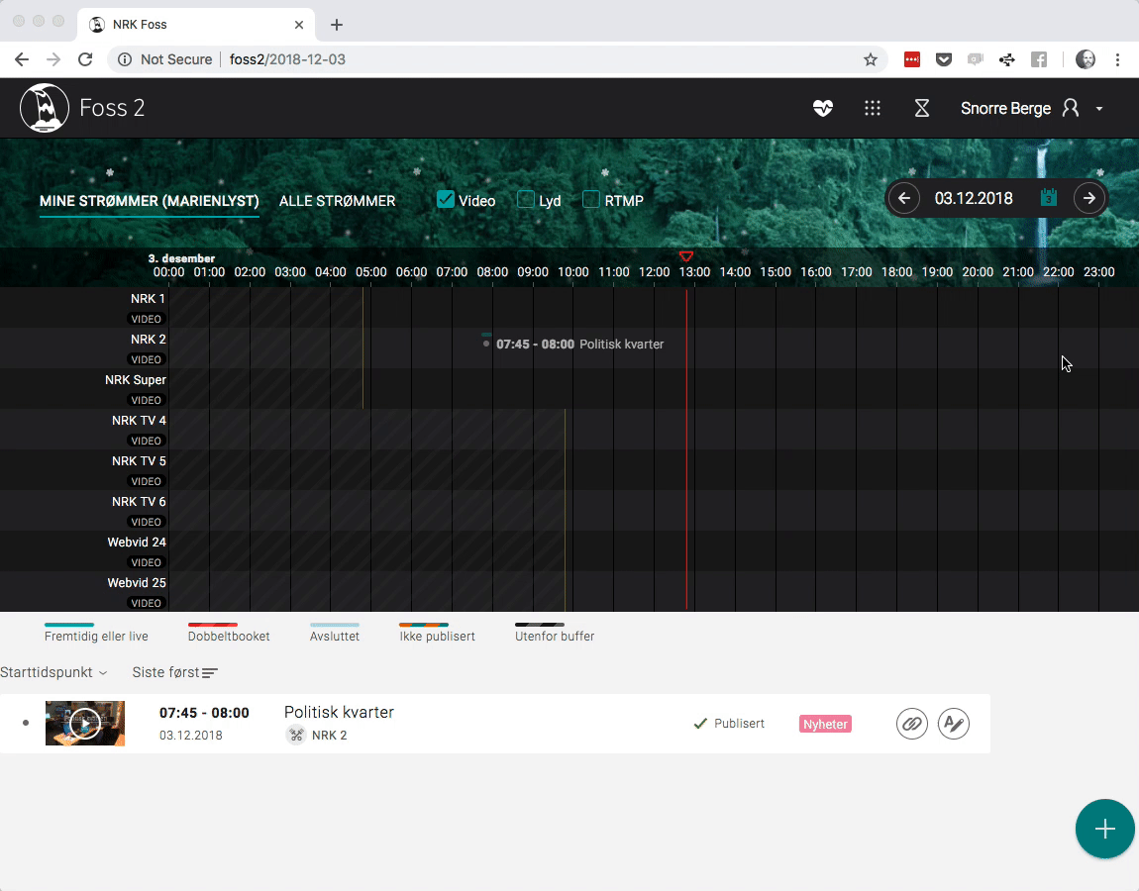The height and width of the screenshot is (891, 1139).
Task: Click the Facebook extension icon
Action: pyautogui.click(x=1039, y=59)
